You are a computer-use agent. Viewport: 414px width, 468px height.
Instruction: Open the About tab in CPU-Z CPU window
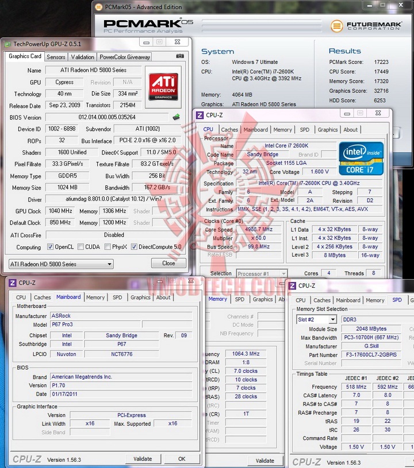pyautogui.click(x=350, y=130)
